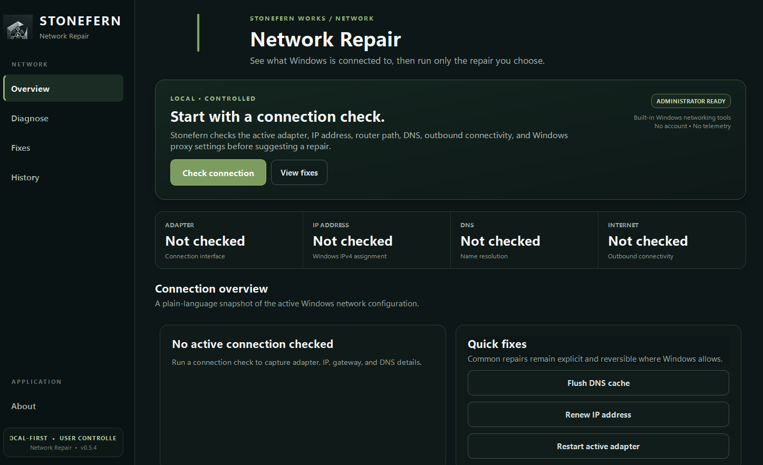763x465 pixels.
Task: Click the 'No account • No telemetry' text
Action: coord(692,126)
